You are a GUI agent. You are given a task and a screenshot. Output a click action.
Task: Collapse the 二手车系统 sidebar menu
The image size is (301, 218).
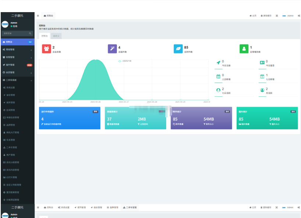[x=17, y=80]
